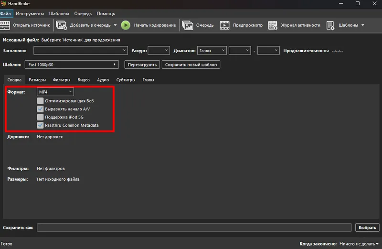Open the Очередь menu in menu bar

(x=83, y=14)
